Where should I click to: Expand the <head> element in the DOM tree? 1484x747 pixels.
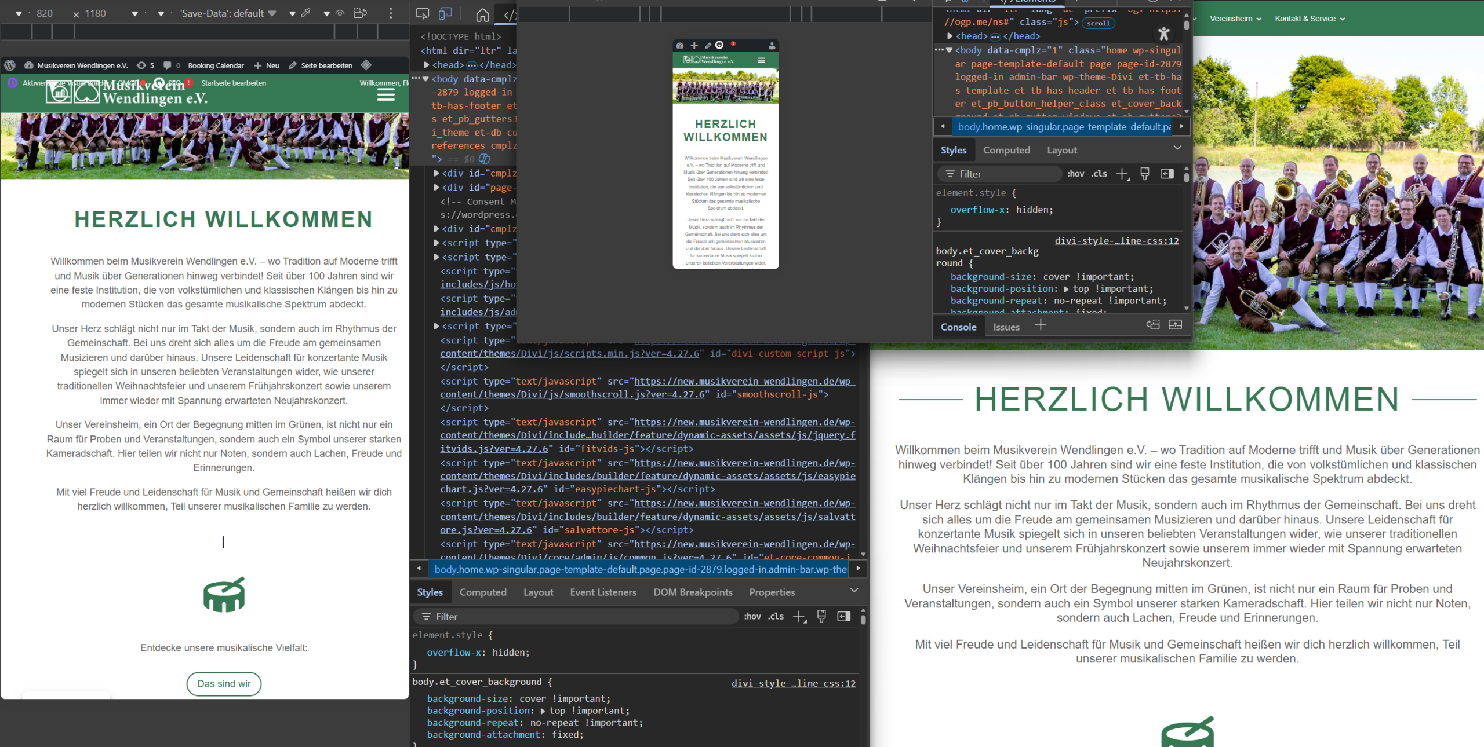click(x=427, y=65)
